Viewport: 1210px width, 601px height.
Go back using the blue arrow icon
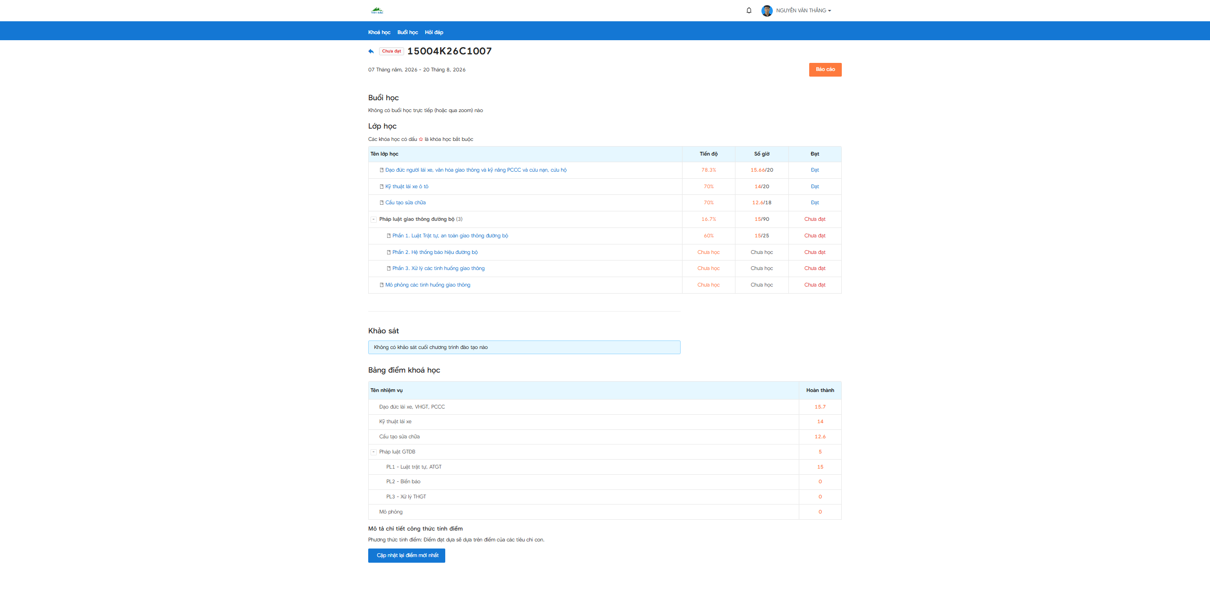tap(371, 51)
